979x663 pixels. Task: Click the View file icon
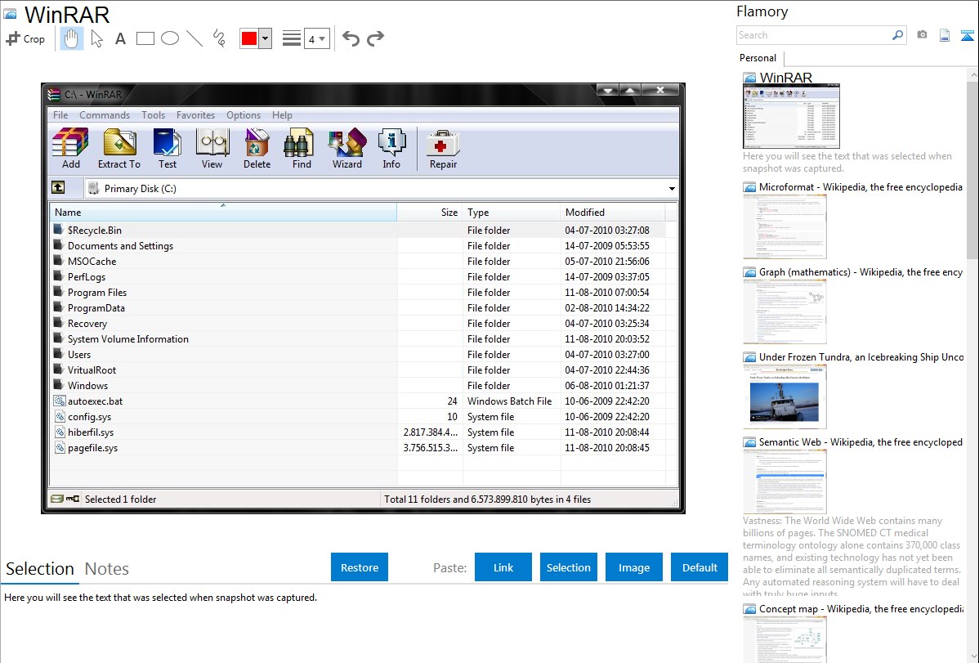(x=212, y=149)
